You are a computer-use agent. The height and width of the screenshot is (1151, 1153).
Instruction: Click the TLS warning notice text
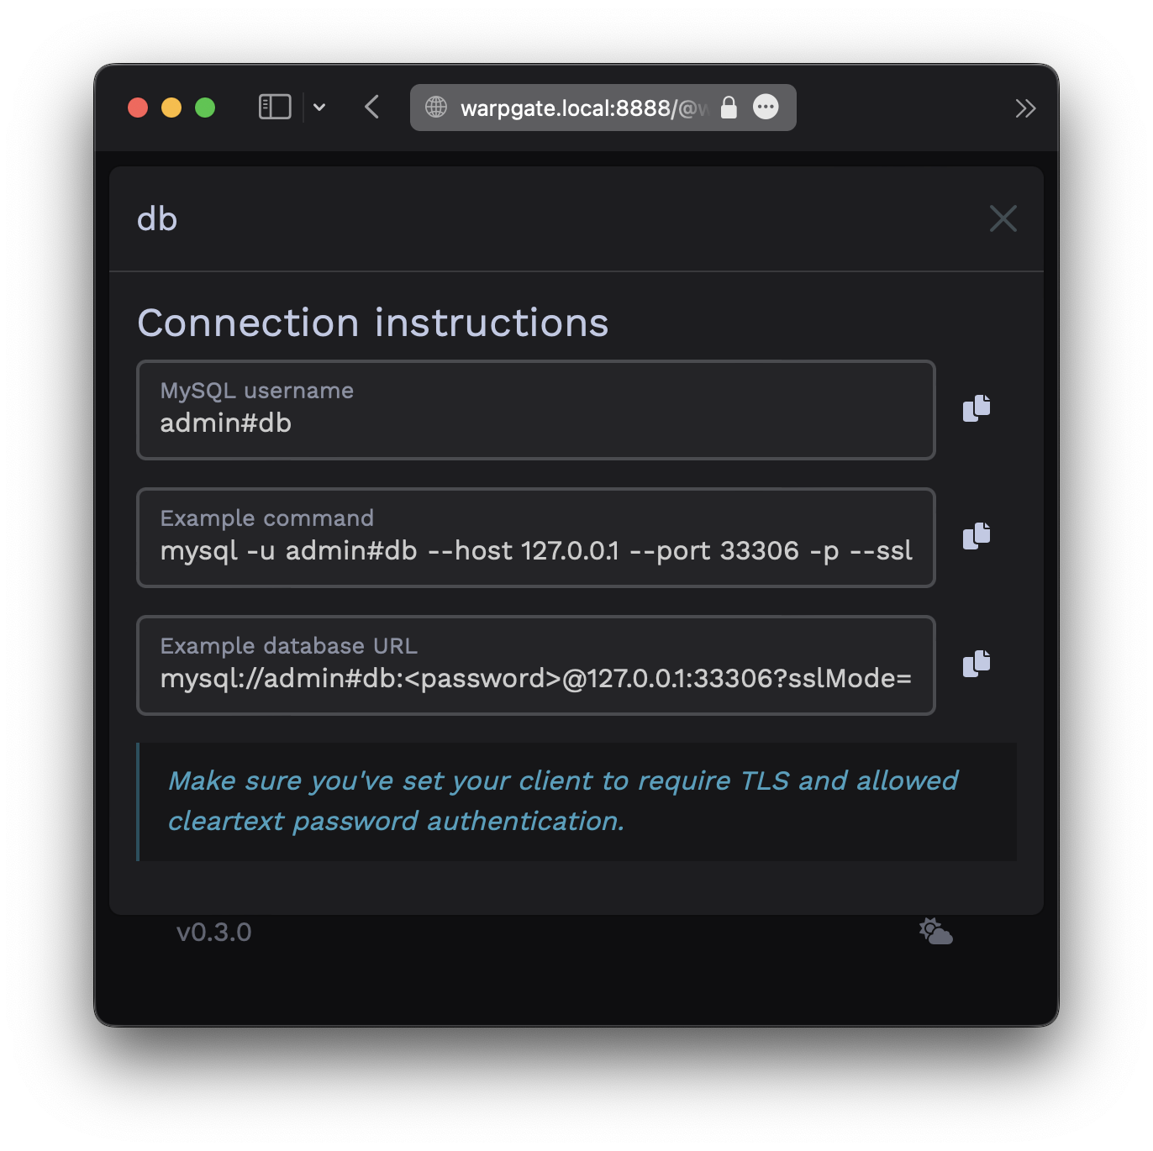tap(563, 800)
